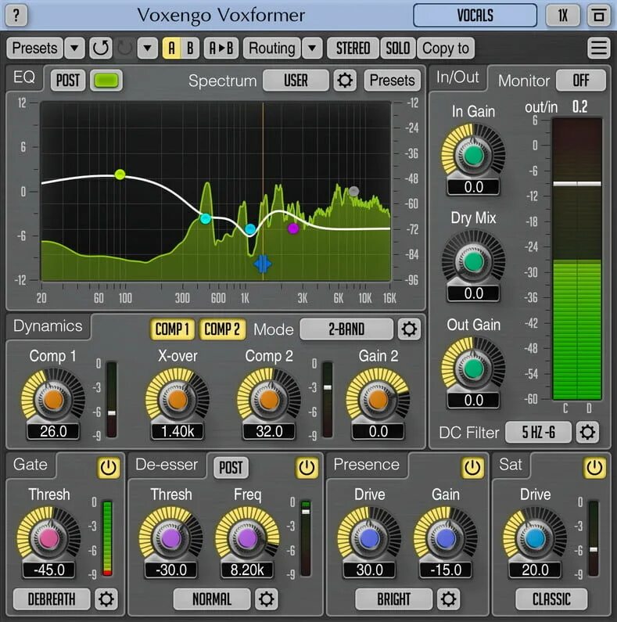Image resolution: width=617 pixels, height=622 pixels.
Task: Toggle COMP 1 compressor on/off
Action: pyautogui.click(x=172, y=329)
